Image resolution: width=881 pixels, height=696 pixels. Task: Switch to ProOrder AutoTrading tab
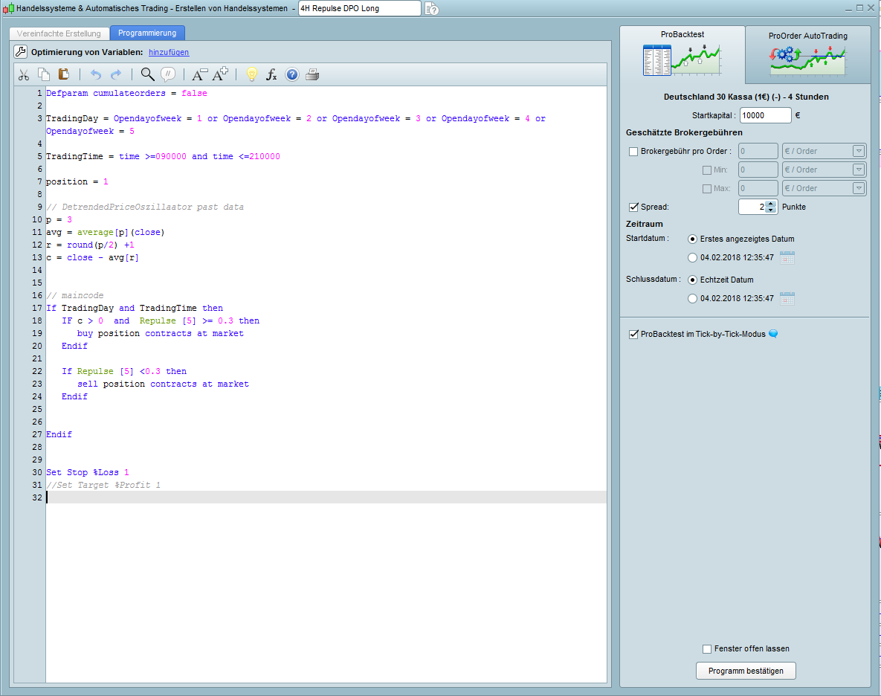tap(808, 54)
